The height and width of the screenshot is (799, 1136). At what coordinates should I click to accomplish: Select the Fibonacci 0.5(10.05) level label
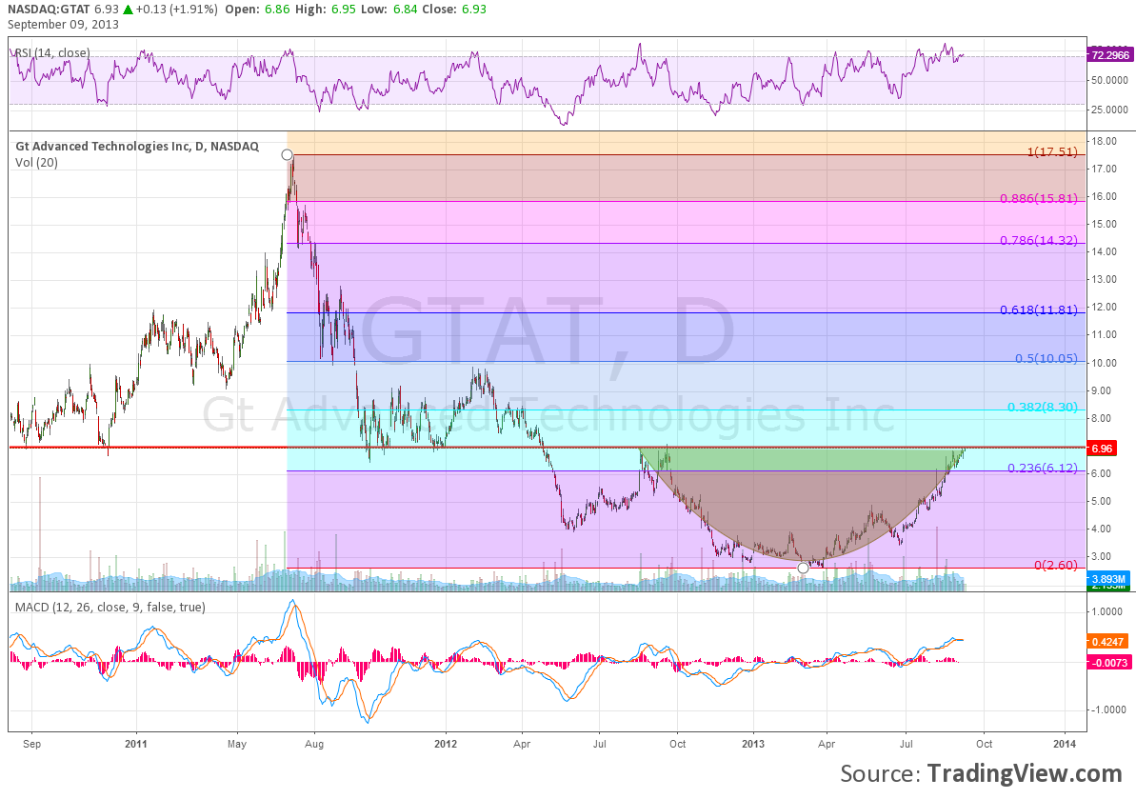click(1046, 359)
